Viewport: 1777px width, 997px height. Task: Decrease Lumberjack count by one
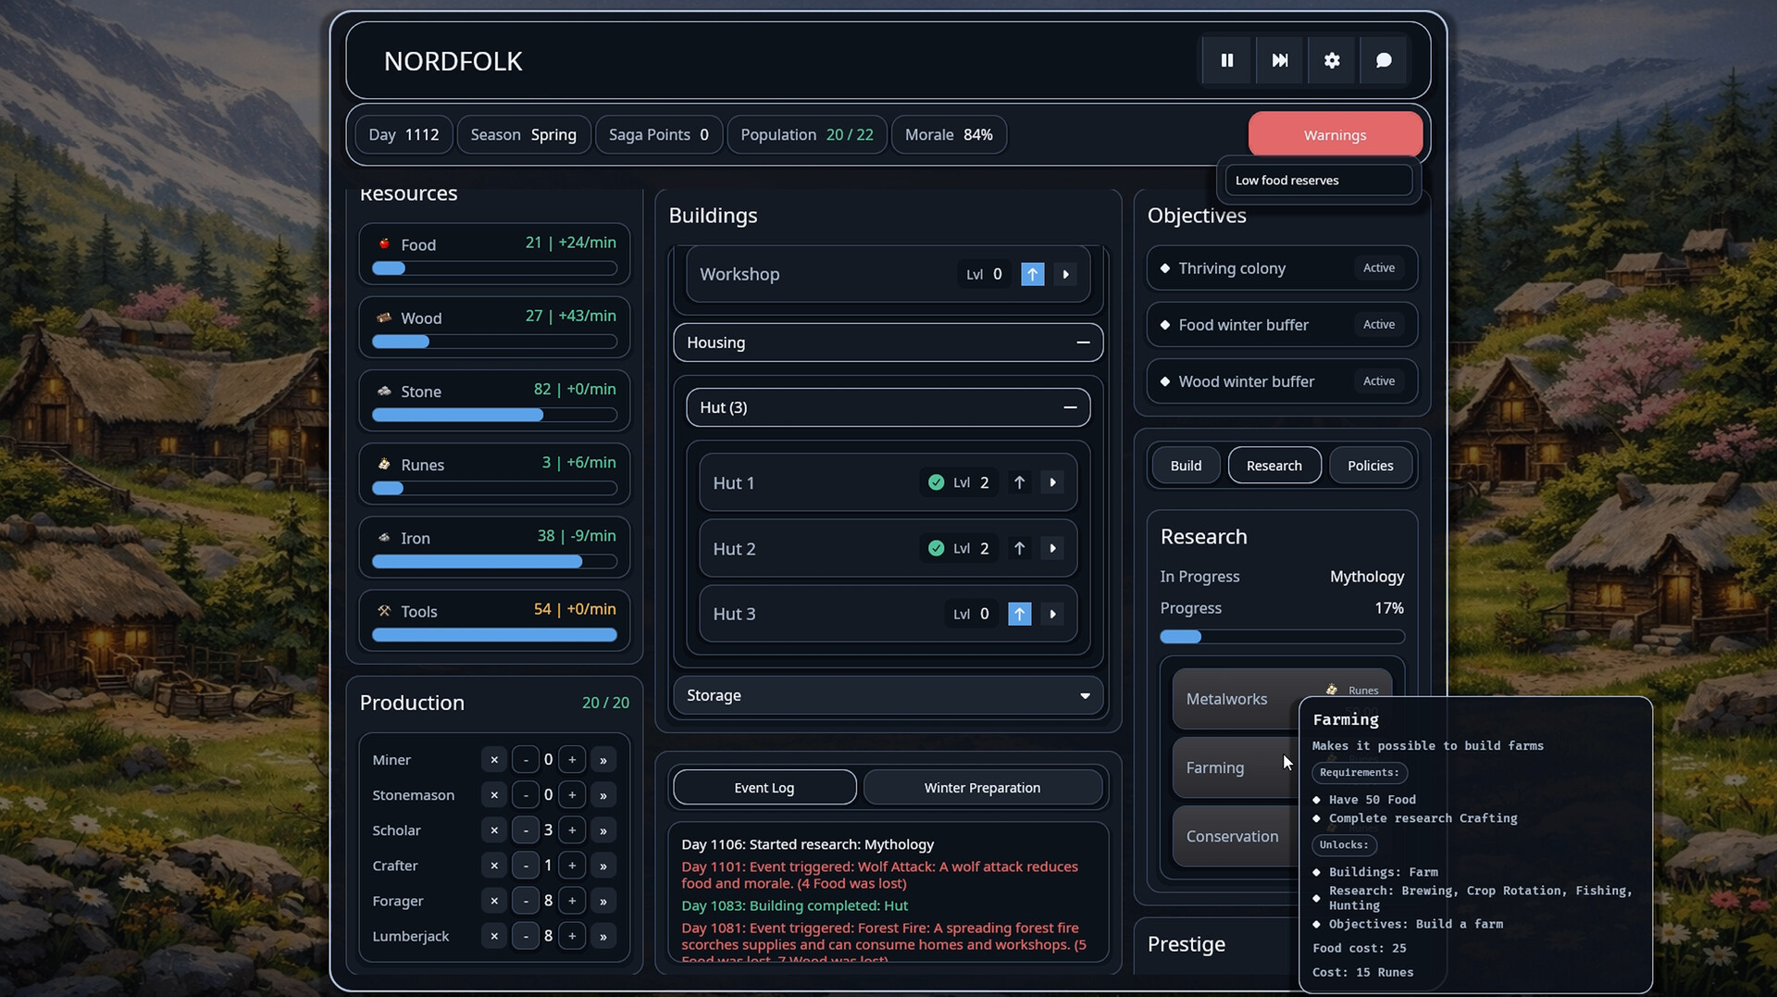point(526,936)
